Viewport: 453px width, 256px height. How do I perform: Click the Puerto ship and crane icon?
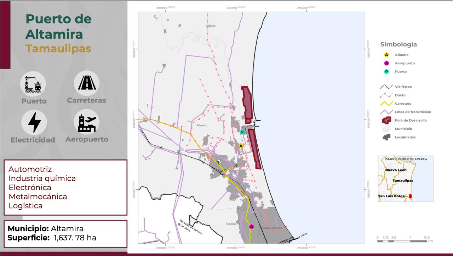[x=33, y=84]
